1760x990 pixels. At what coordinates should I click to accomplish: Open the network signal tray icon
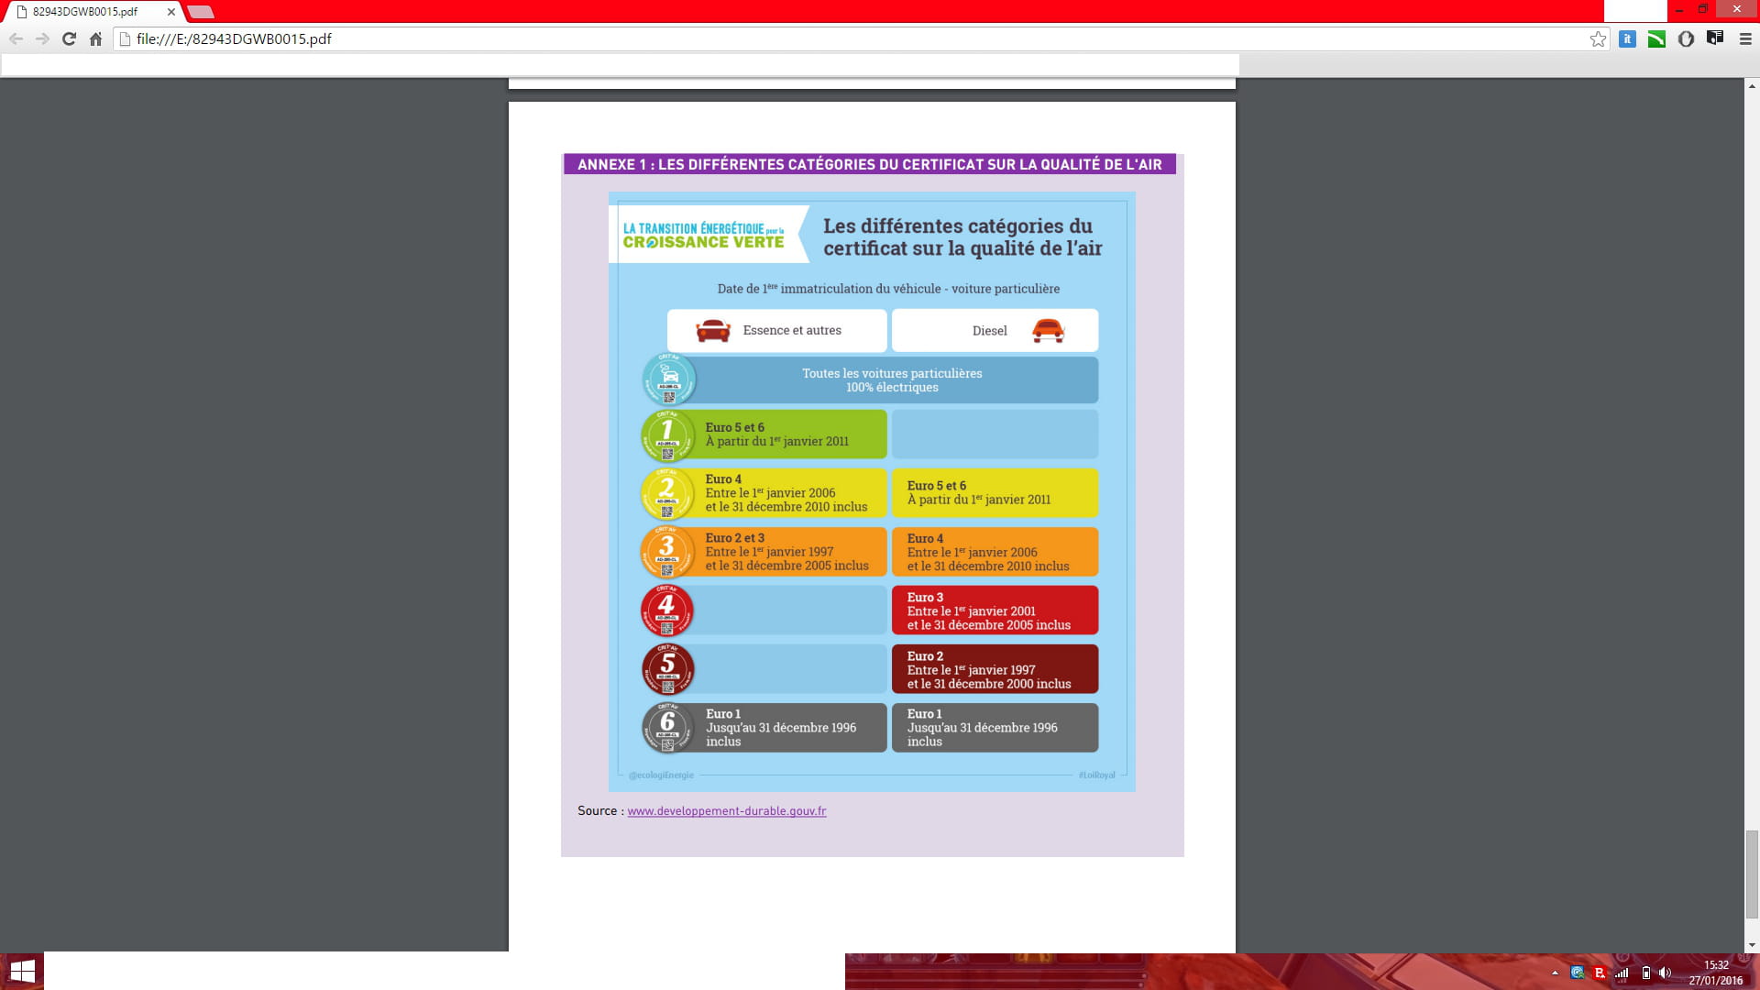pos(1622,973)
